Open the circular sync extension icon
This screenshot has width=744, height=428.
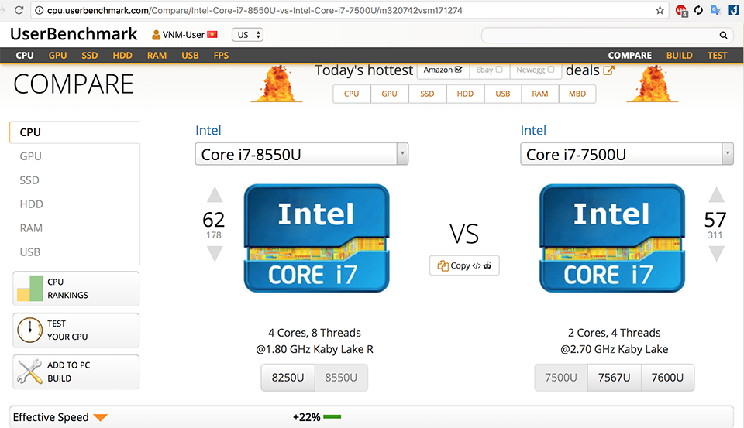(x=698, y=10)
